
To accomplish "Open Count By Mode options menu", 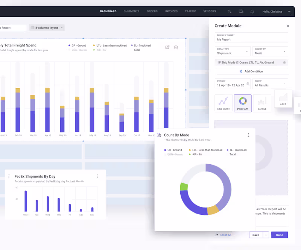I will point(248,135).
